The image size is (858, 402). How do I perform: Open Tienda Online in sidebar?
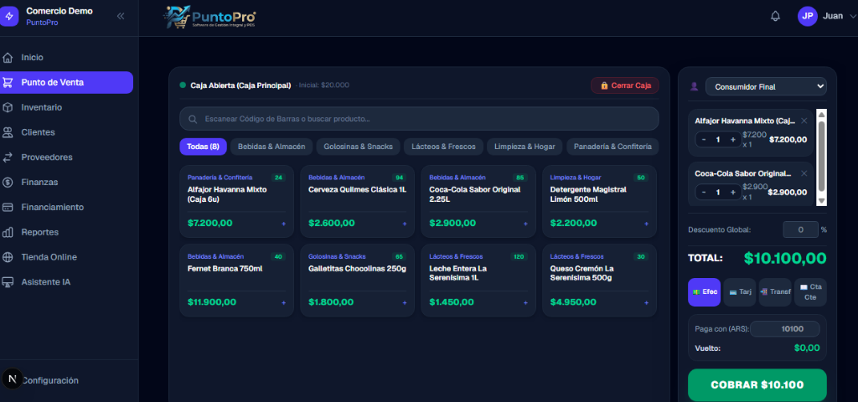tap(49, 257)
